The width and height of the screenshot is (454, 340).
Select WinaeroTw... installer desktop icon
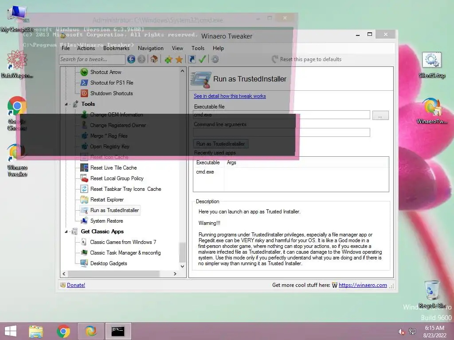click(432, 111)
